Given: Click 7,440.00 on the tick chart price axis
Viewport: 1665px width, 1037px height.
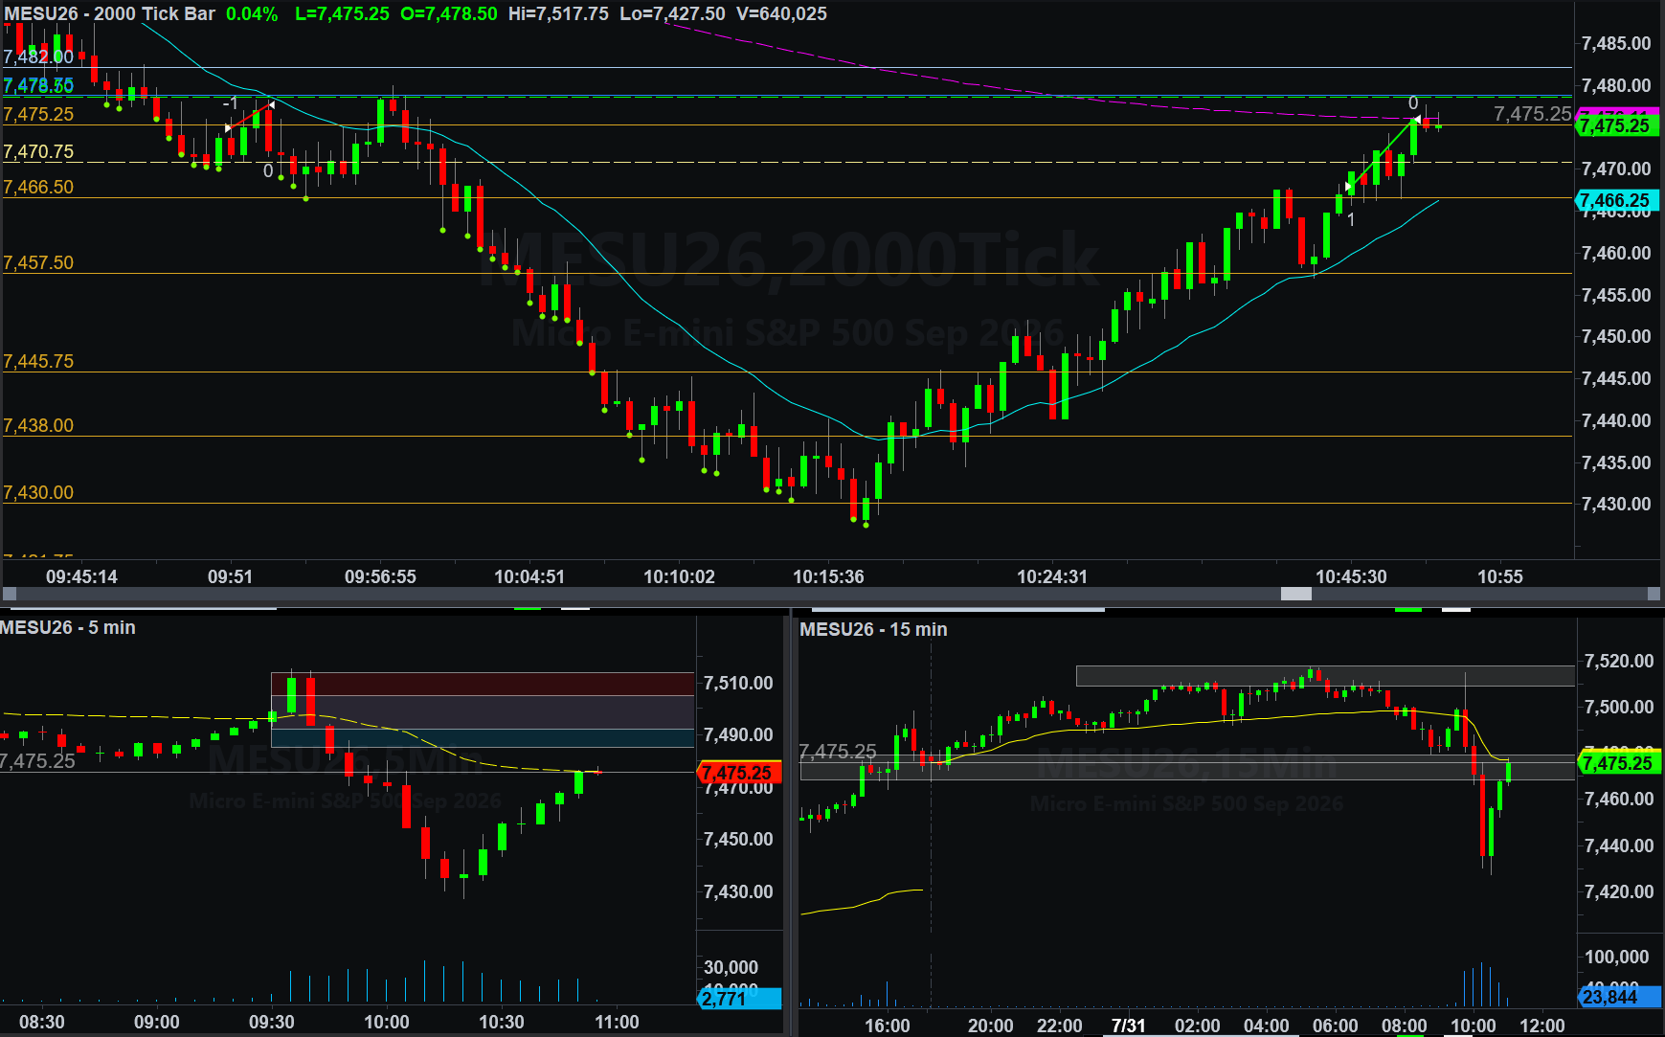Looking at the screenshot, I should (1616, 421).
